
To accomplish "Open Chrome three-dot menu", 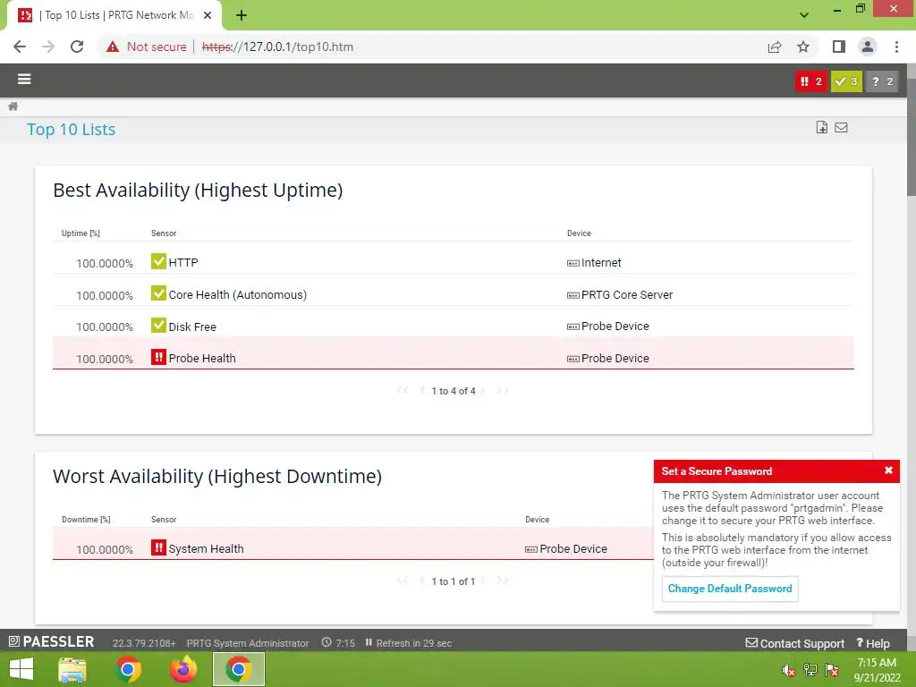I will tap(896, 47).
